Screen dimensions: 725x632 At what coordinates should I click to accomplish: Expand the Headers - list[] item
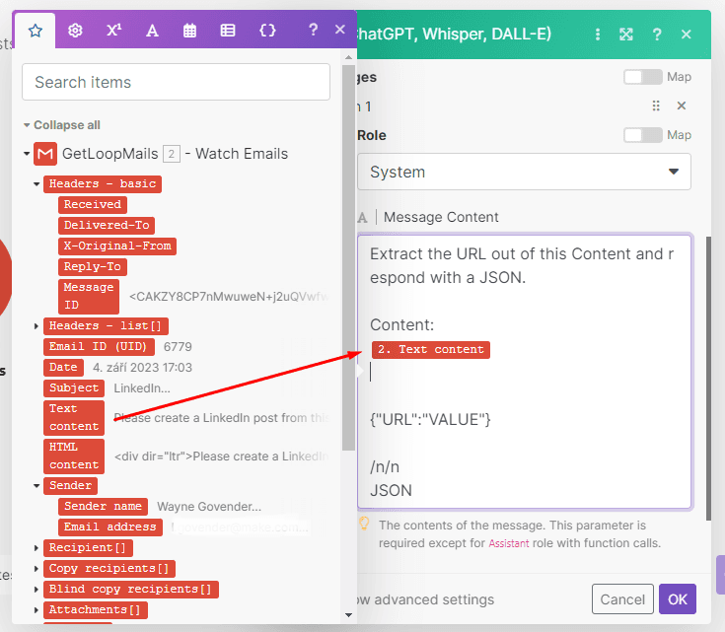pyautogui.click(x=37, y=326)
